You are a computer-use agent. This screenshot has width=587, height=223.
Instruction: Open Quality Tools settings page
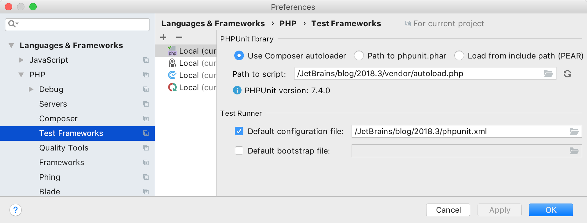(64, 148)
